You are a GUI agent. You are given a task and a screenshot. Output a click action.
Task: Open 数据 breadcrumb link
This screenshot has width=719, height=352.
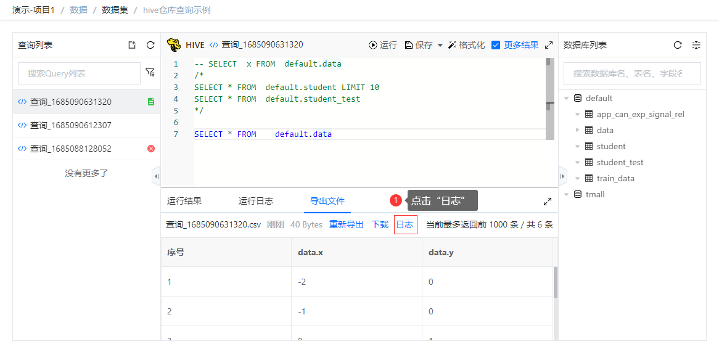[78, 10]
